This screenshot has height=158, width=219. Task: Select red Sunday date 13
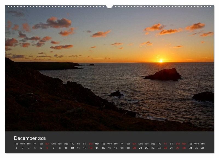coord(91,148)
